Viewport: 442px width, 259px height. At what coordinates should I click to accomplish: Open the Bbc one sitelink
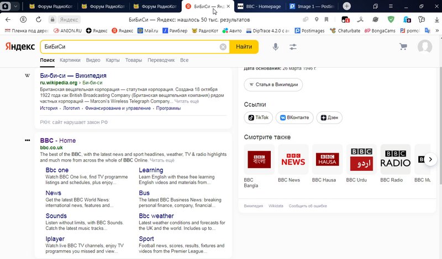[57, 170]
